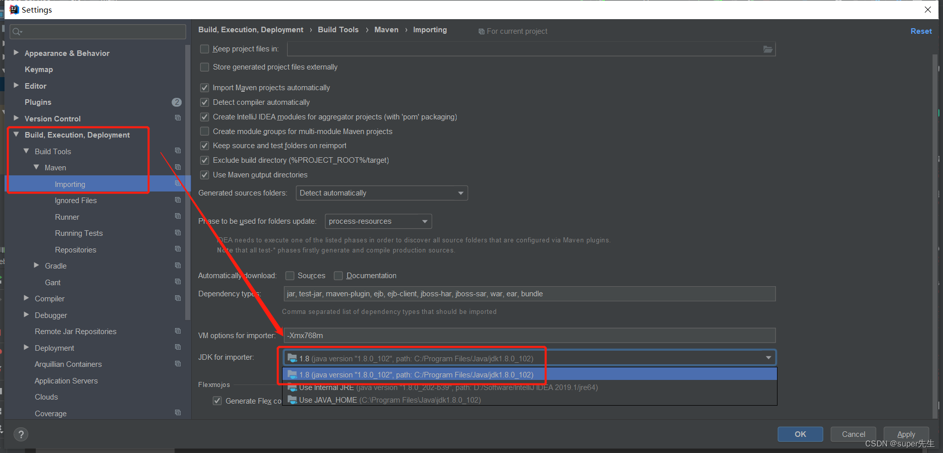
Task: Click the project-level icon beside Compiler
Action: tap(178, 298)
